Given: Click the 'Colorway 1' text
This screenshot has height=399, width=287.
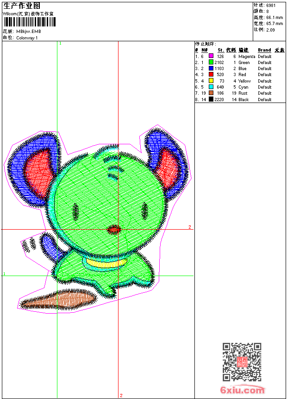Looking at the screenshot, I should point(27,38).
